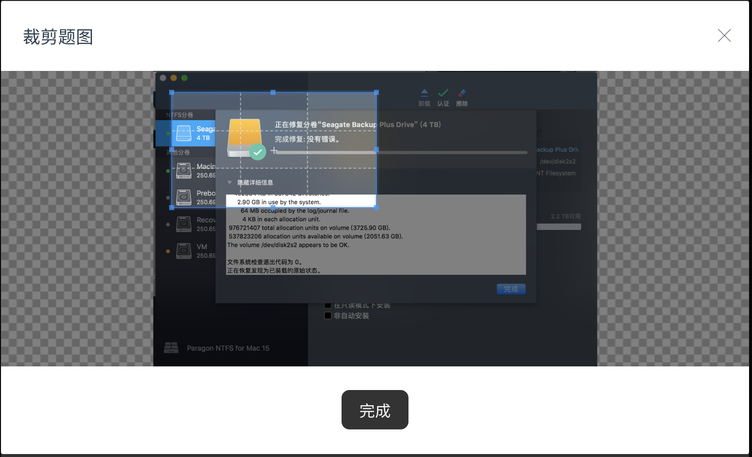Confirm crop with the large 完成 button

tap(375, 410)
